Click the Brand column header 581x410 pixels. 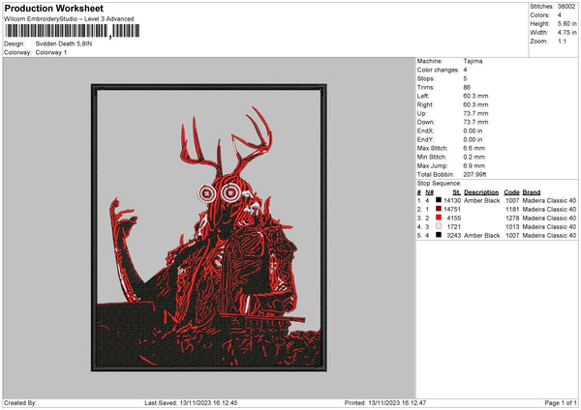point(534,191)
